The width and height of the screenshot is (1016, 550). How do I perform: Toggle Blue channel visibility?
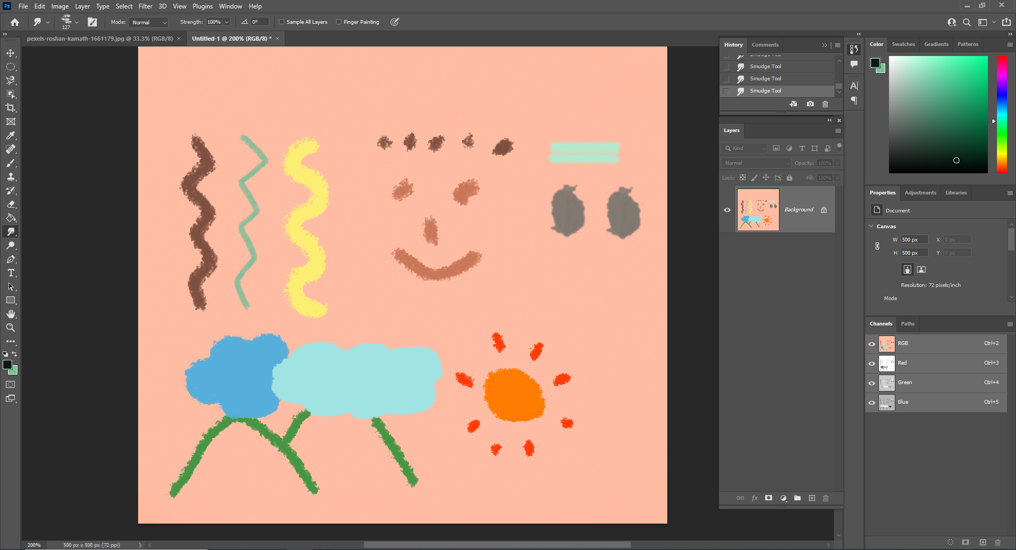click(x=872, y=403)
